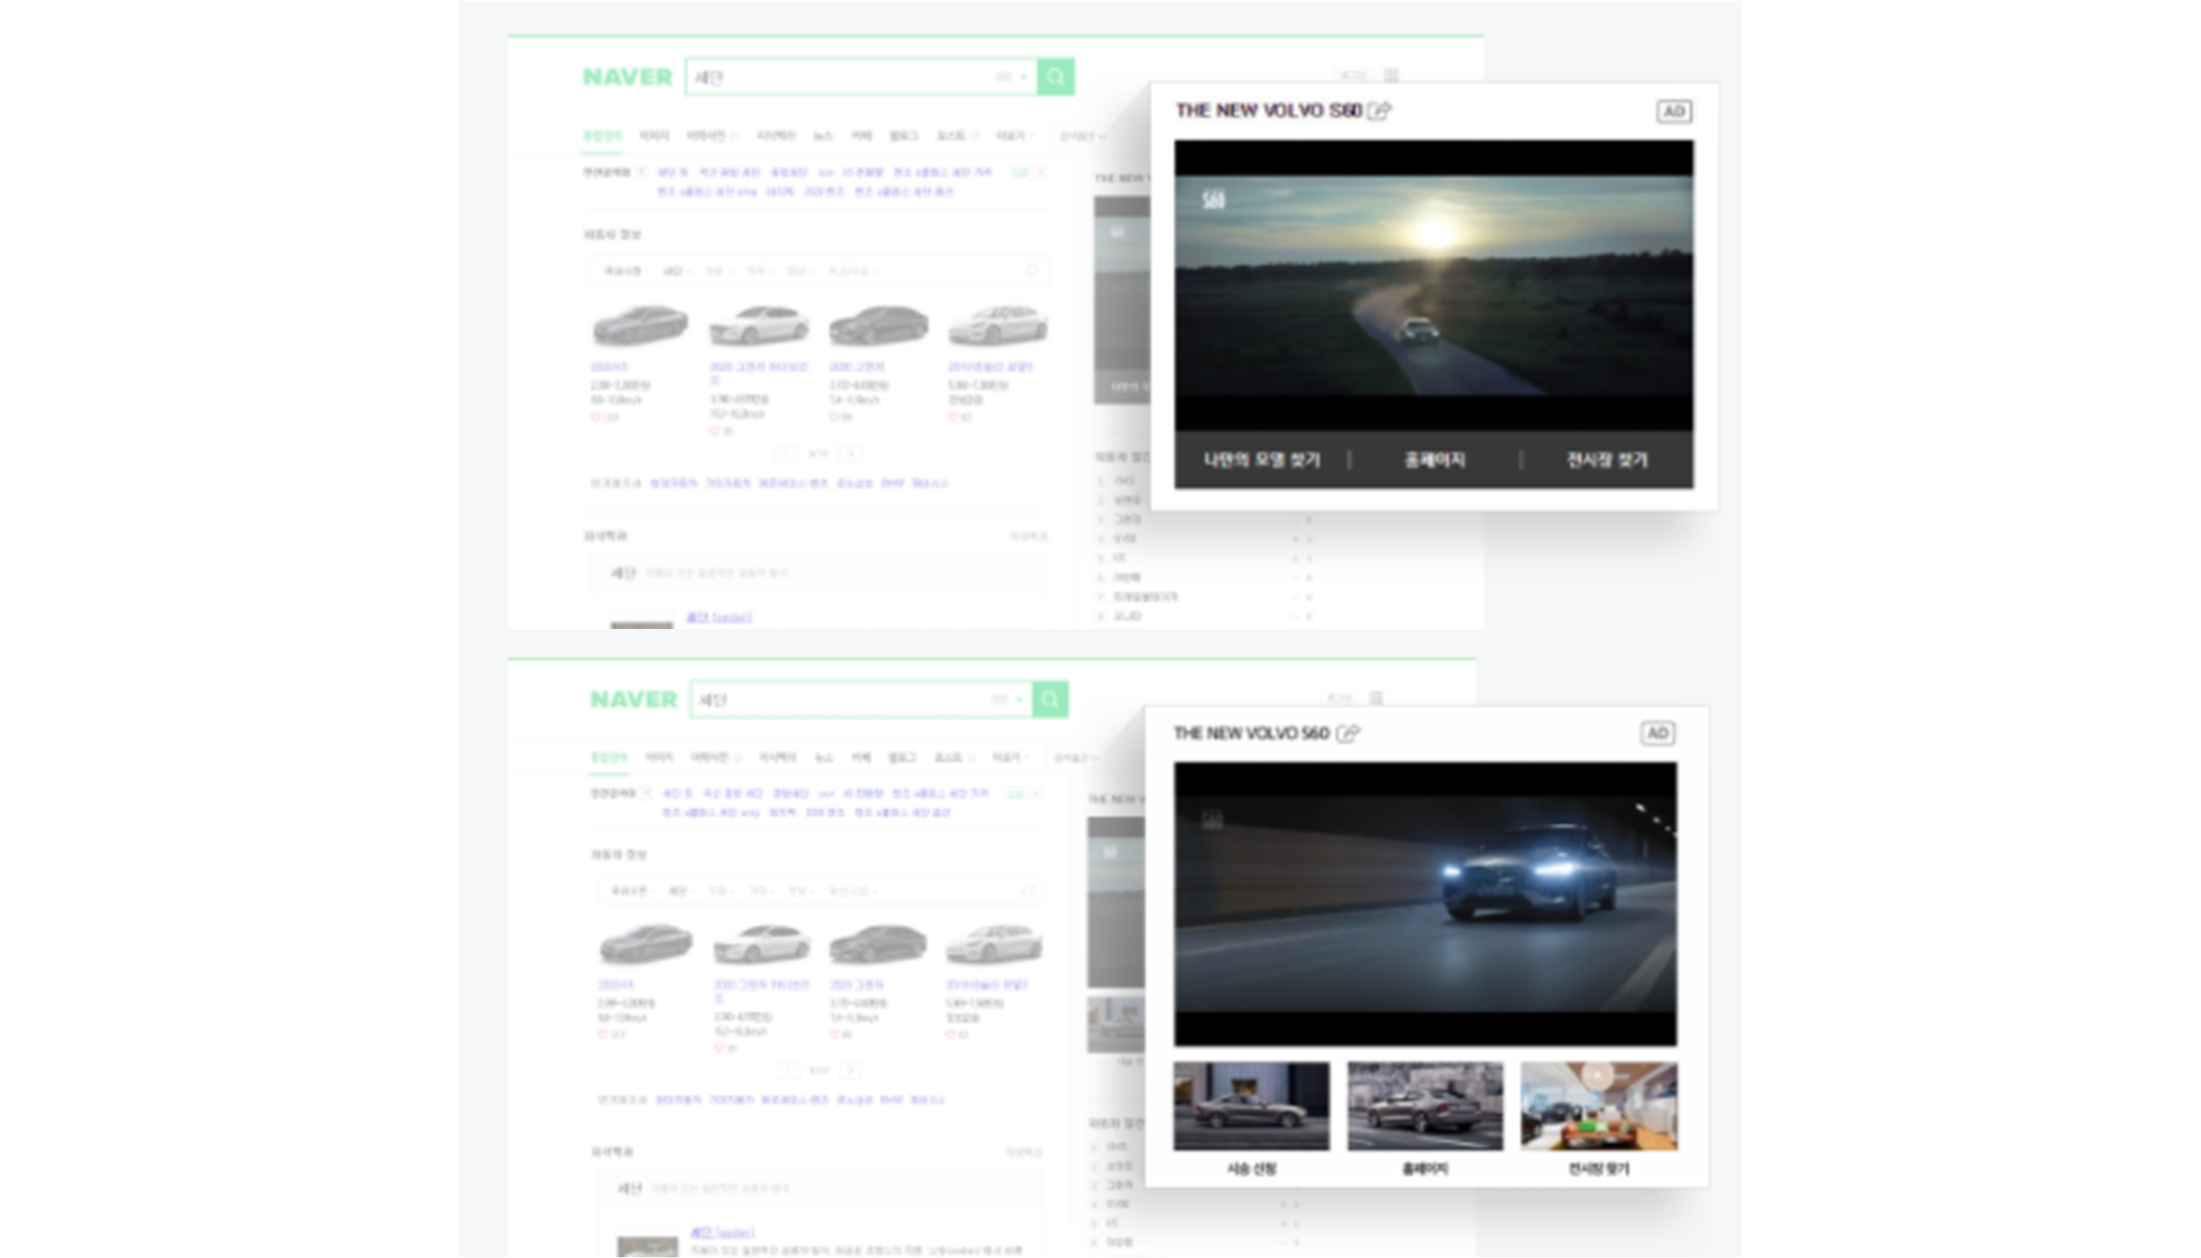Open the 전시장 찾기 showroom thumbnail

click(x=1599, y=1106)
